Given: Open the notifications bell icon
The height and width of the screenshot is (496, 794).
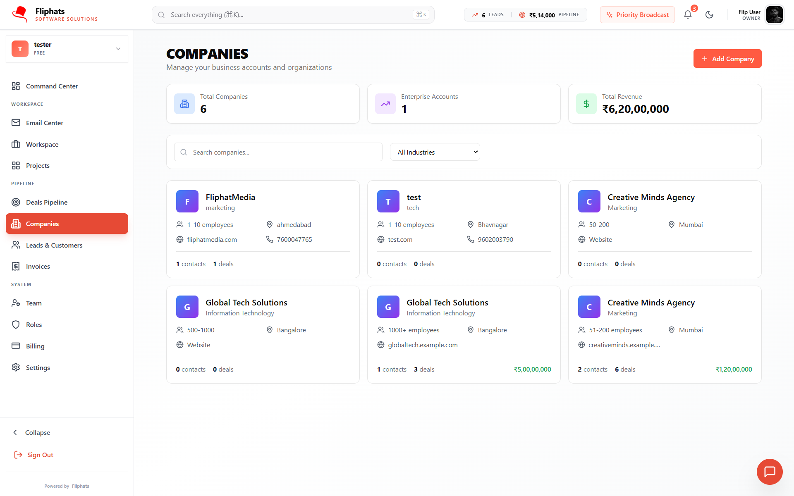Looking at the screenshot, I should coord(687,15).
